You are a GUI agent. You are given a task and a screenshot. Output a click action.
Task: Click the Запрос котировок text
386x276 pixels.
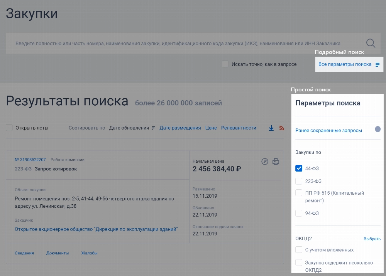[56, 169]
